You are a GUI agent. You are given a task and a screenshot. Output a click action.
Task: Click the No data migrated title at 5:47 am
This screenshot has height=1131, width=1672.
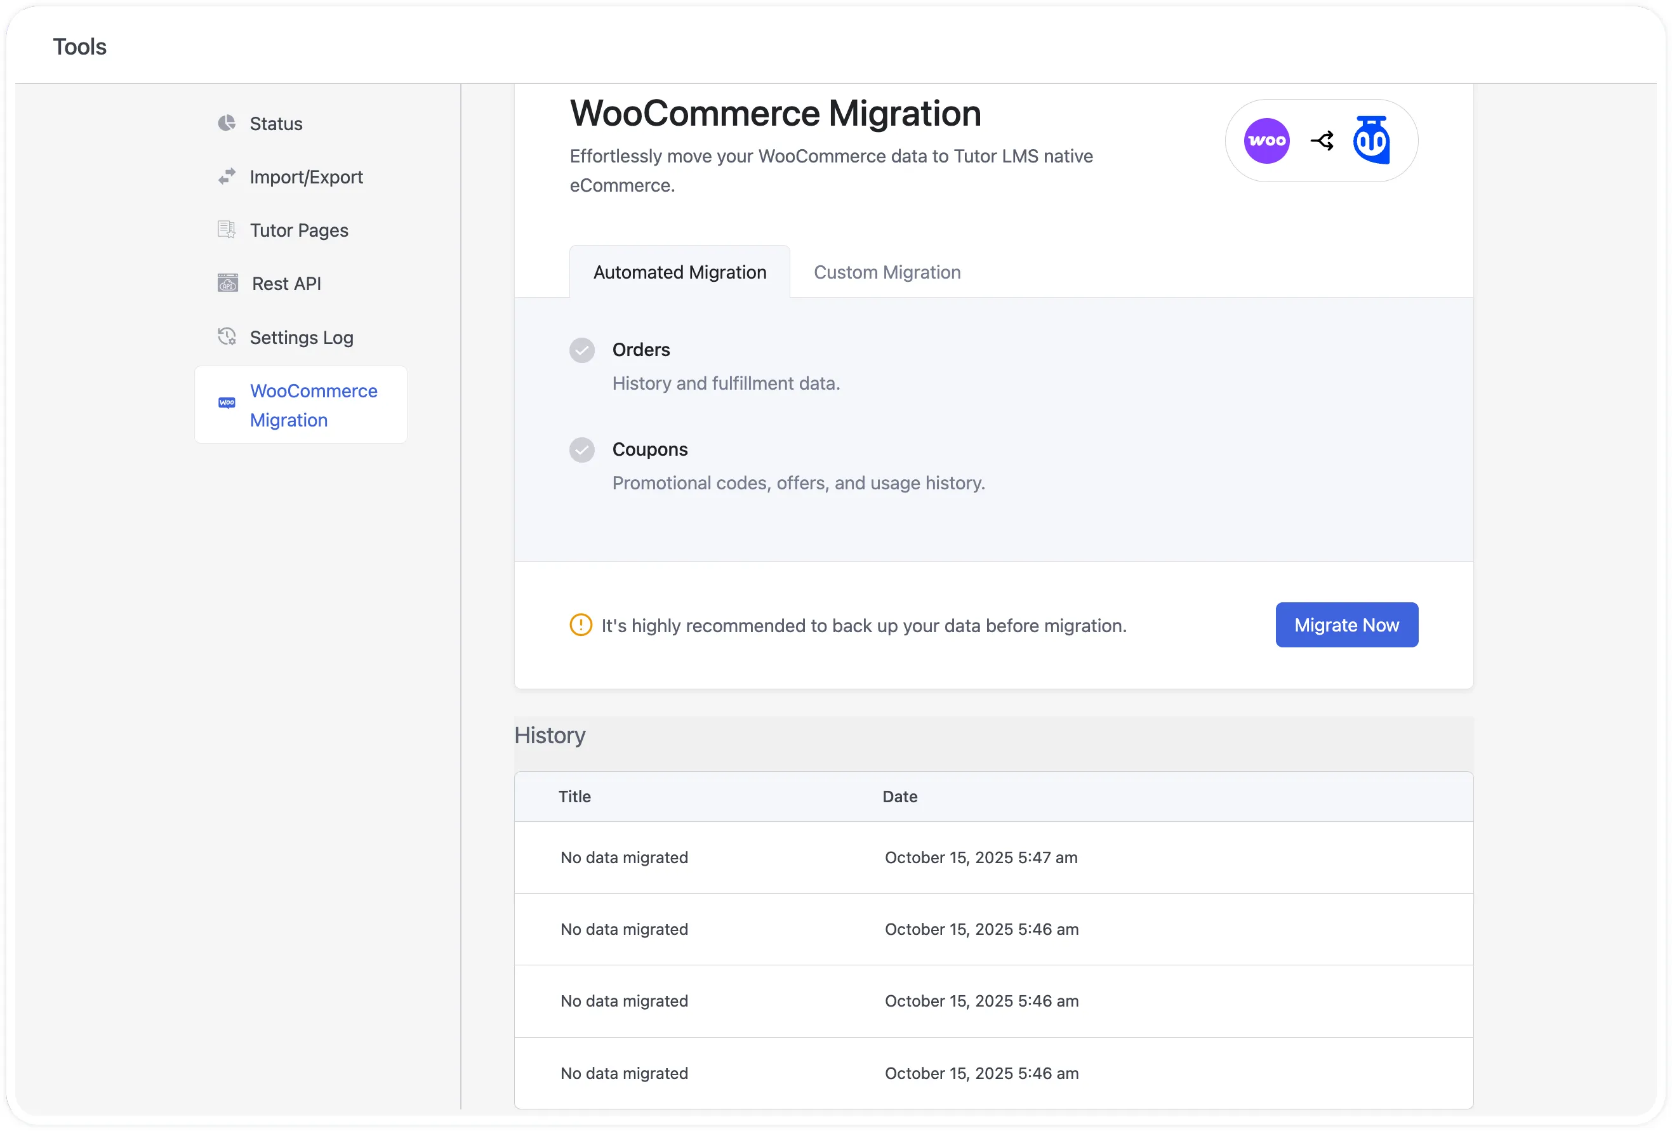point(624,857)
